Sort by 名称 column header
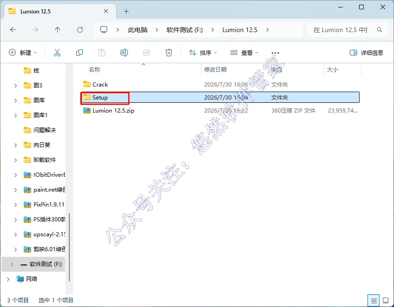 coord(94,69)
